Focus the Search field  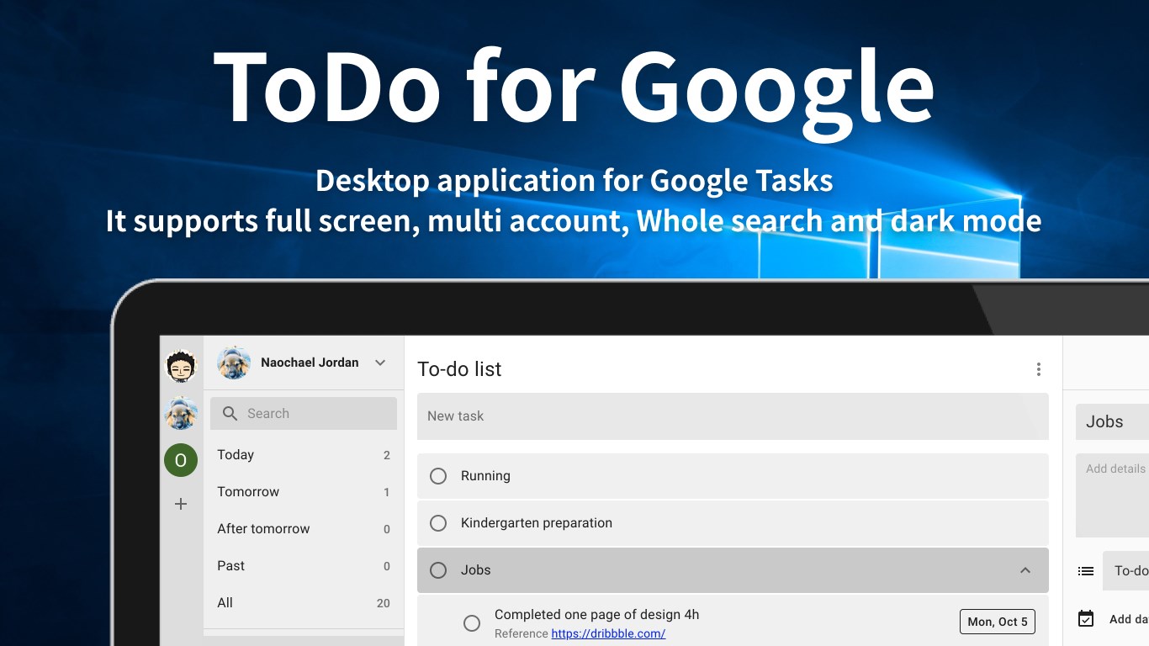tap(304, 413)
